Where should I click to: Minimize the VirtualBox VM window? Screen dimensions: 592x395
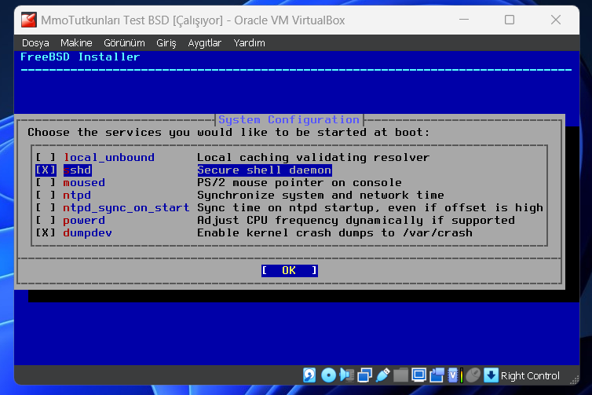pyautogui.click(x=464, y=20)
